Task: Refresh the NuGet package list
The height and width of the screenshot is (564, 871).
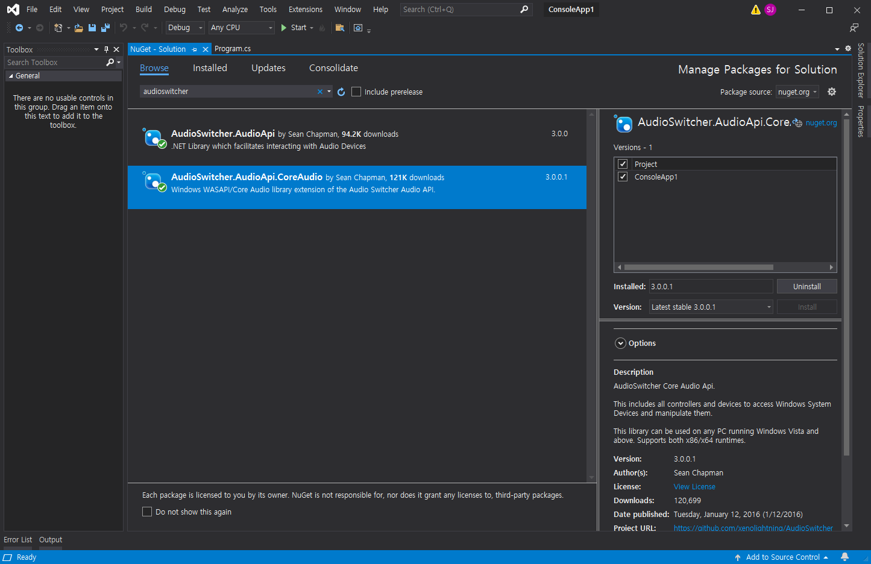Action: coord(341,92)
